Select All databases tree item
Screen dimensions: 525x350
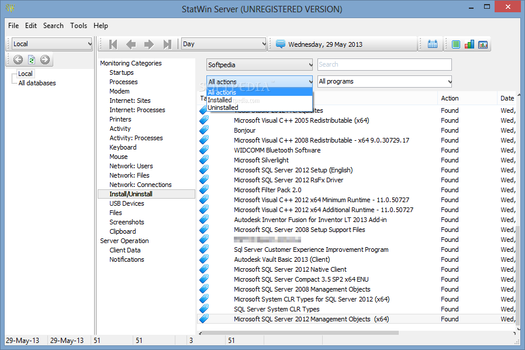pyautogui.click(x=37, y=83)
